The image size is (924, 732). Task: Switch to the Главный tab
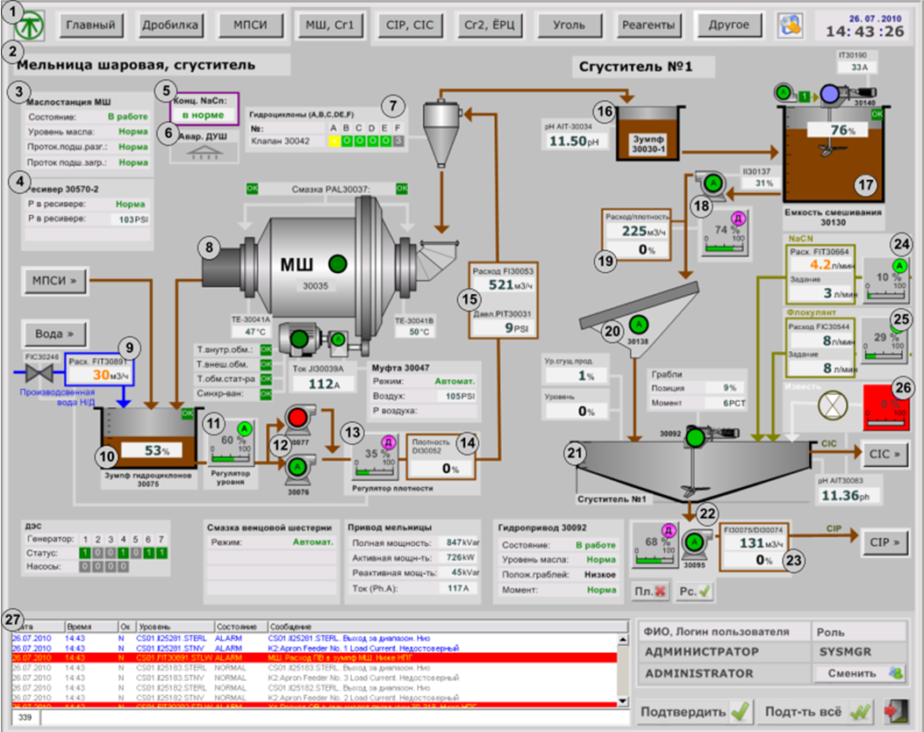pyautogui.click(x=90, y=25)
